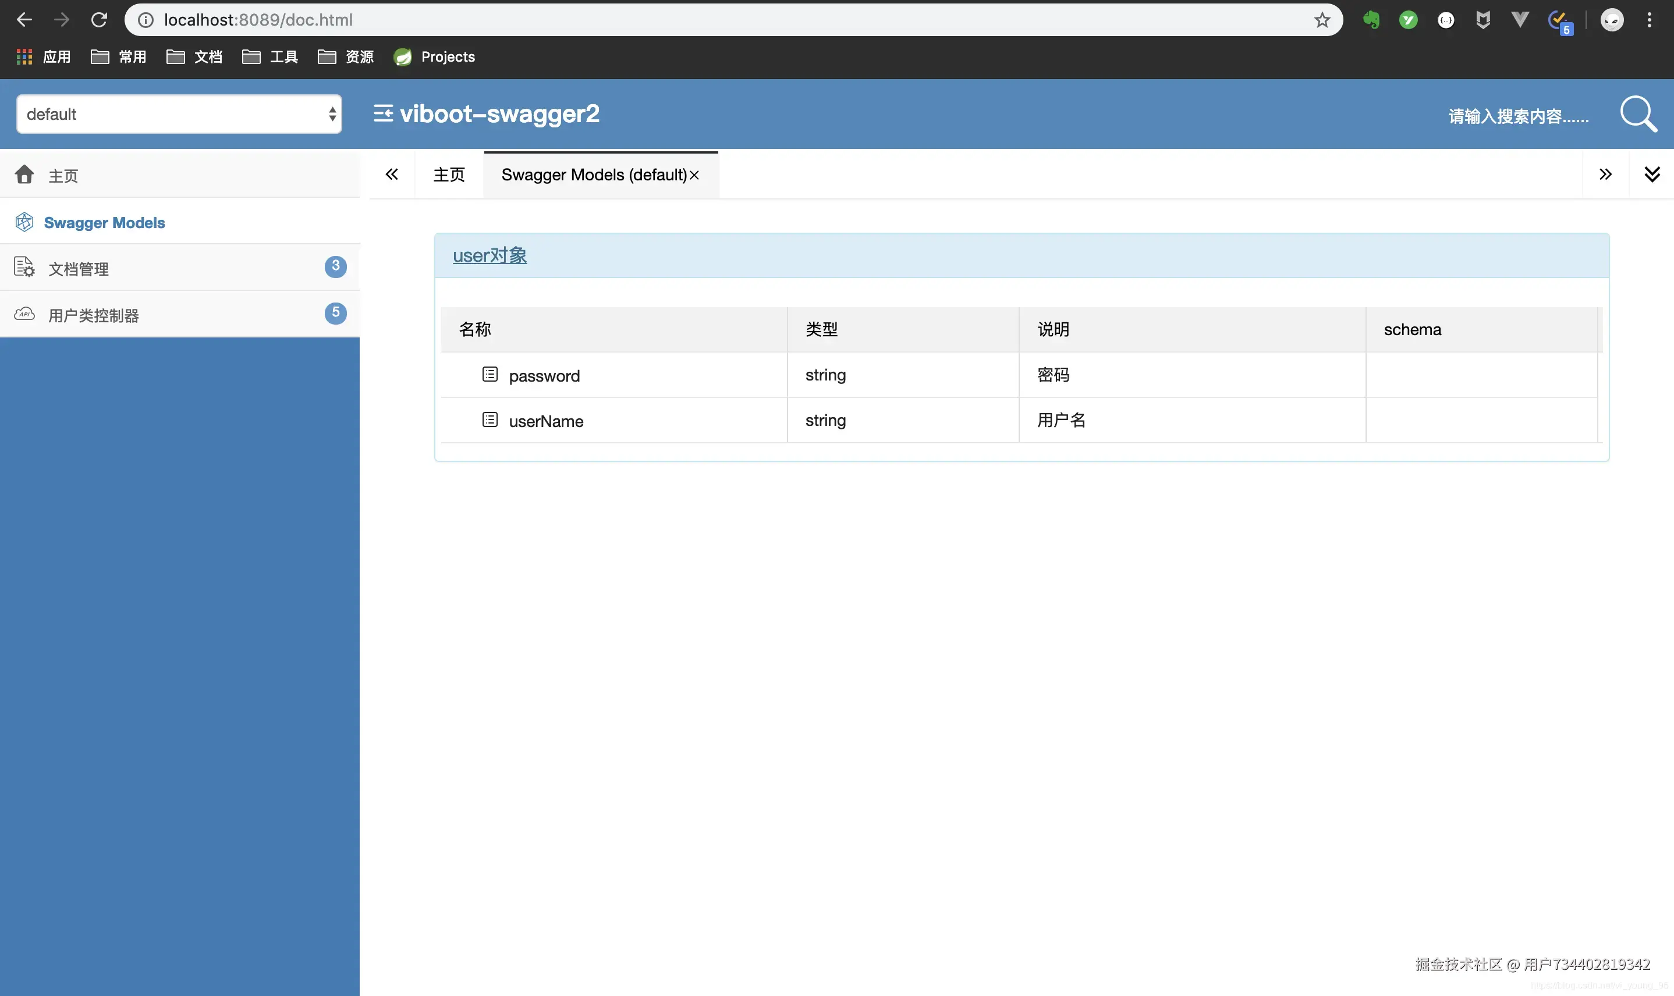Switch to the 主页 tab
Image resolution: width=1674 pixels, height=996 pixels.
coord(449,175)
